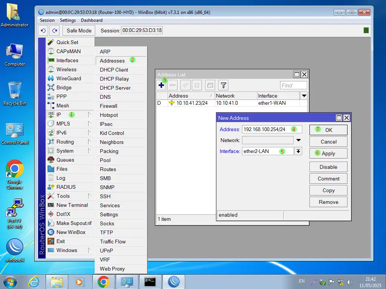Click the blue plus Add button in Address List

point(161,85)
